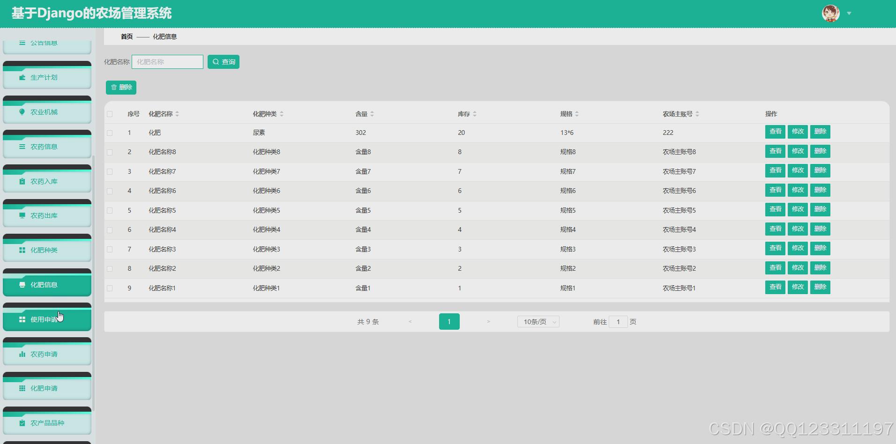Check the checkbox next to 化肥名称5
The image size is (896, 444).
(110, 210)
